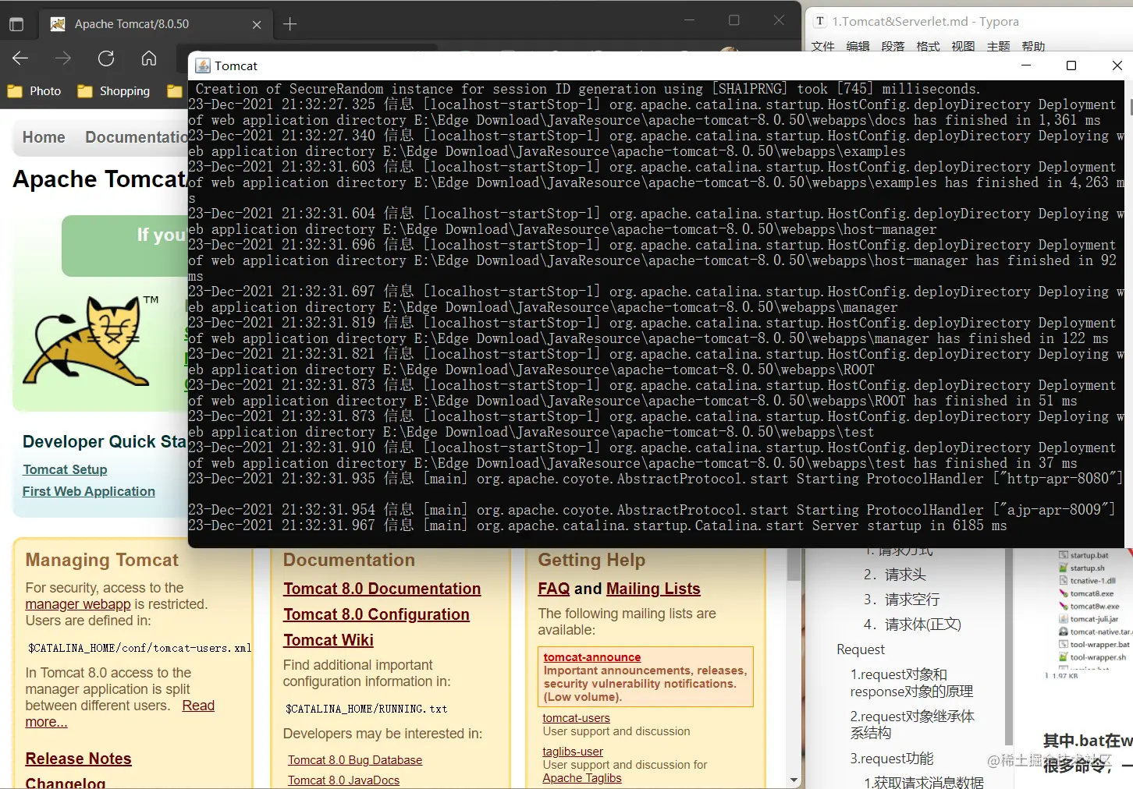The width and height of the screenshot is (1133, 789).
Task: Minimize the Tomcat console window
Action: coord(1026,65)
